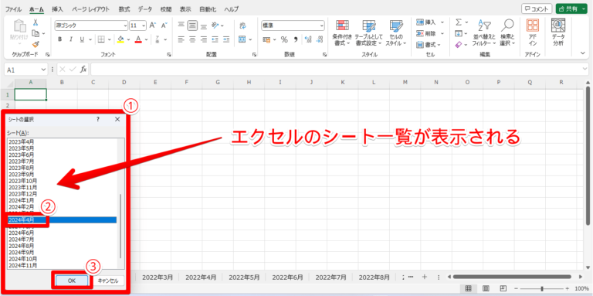593x296 pixels.
Task: Expand the font size dropdown
Action: click(144, 26)
